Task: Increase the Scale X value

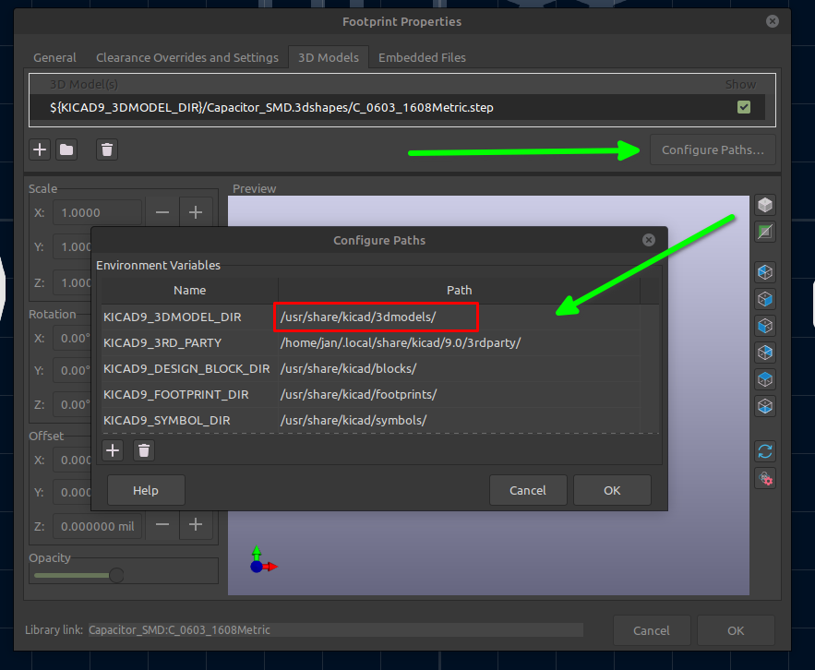Action: (x=196, y=212)
